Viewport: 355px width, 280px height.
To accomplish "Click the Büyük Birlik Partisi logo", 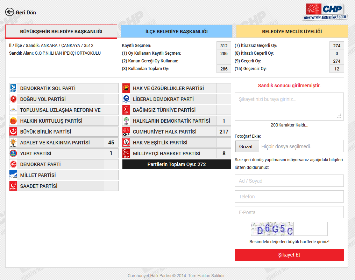I will [x=13, y=132].
